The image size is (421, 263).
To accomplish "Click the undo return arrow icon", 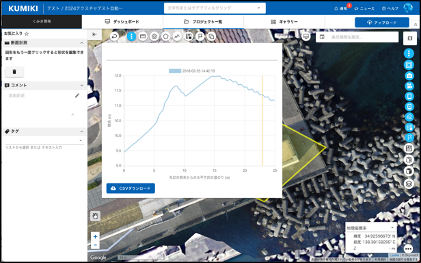I will [x=114, y=36].
